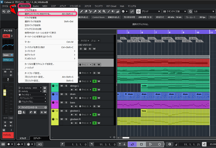Open the ドラムマップなし drum map dropdown
The width and height of the screenshot is (216, 148).
tap(32, 102)
